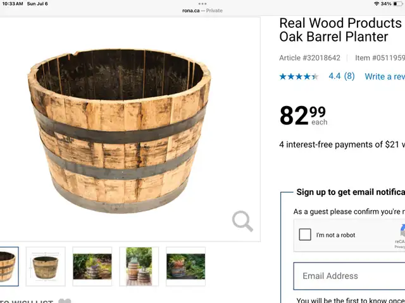Click the Email Address input field
This screenshot has width=405, height=303.
click(349, 276)
